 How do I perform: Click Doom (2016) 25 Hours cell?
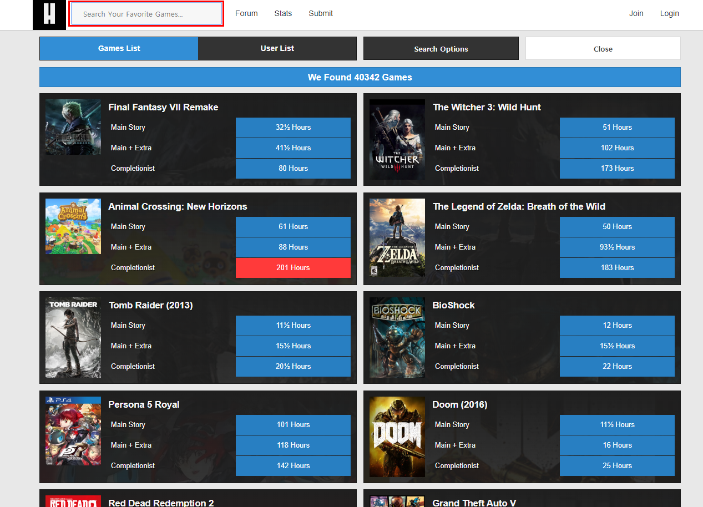[617, 466]
